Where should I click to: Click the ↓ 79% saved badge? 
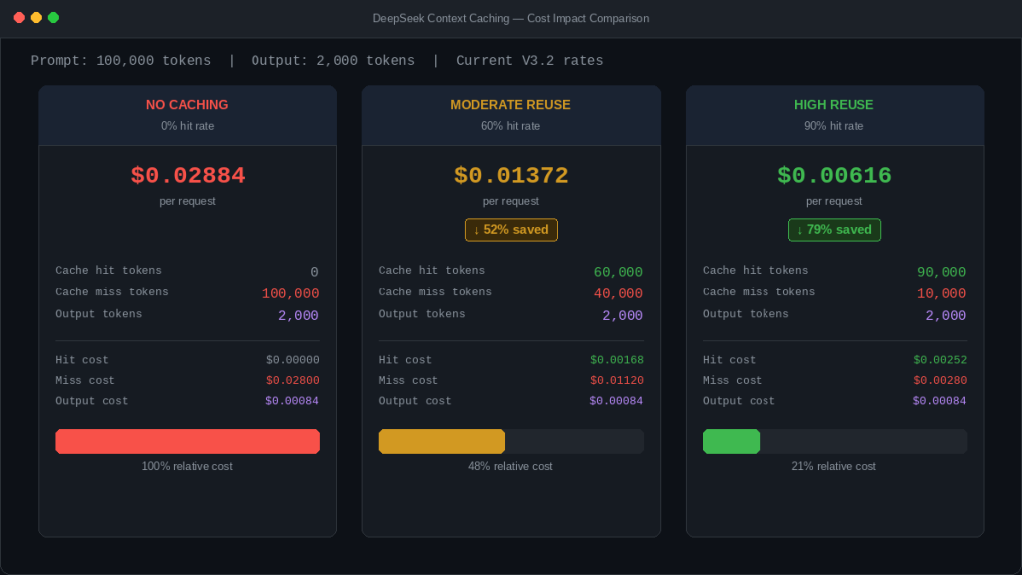[834, 229]
